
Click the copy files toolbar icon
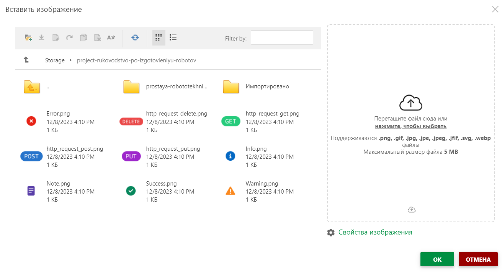(x=83, y=37)
